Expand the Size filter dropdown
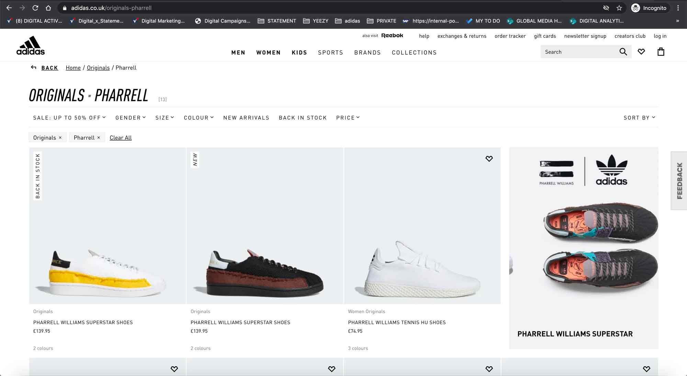 [x=165, y=118]
